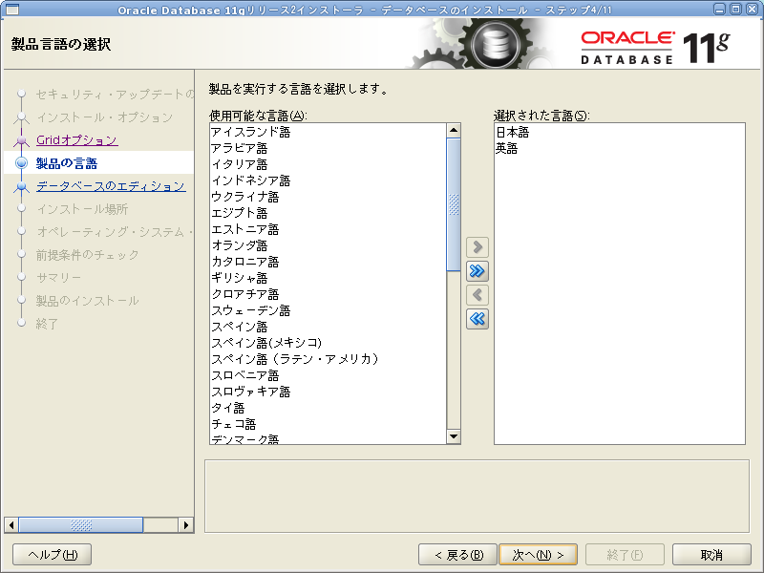Select 英語 in selected languages list

619,148
